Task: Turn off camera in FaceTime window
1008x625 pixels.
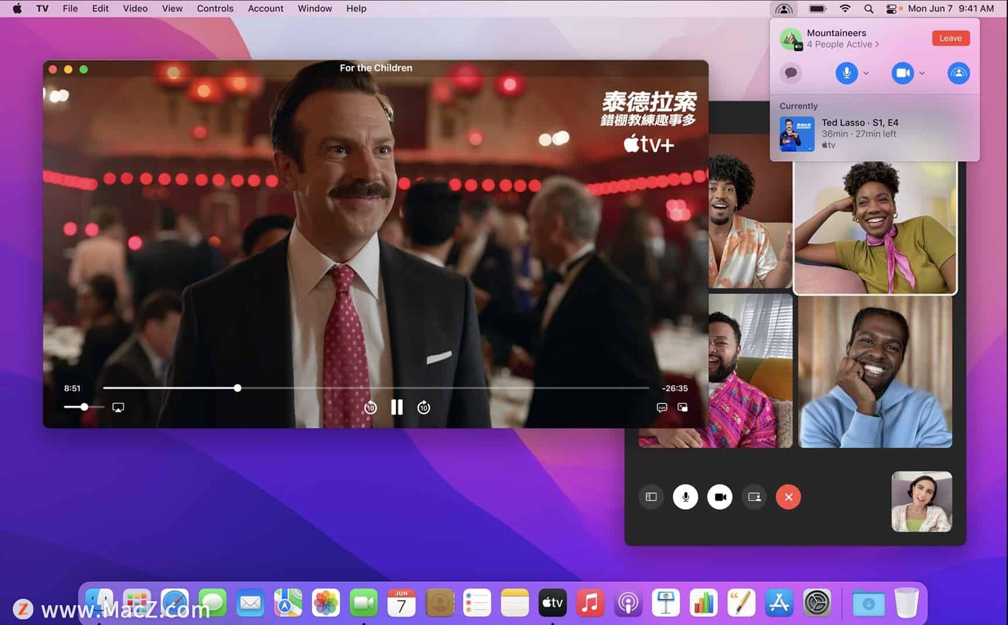Action: 720,497
